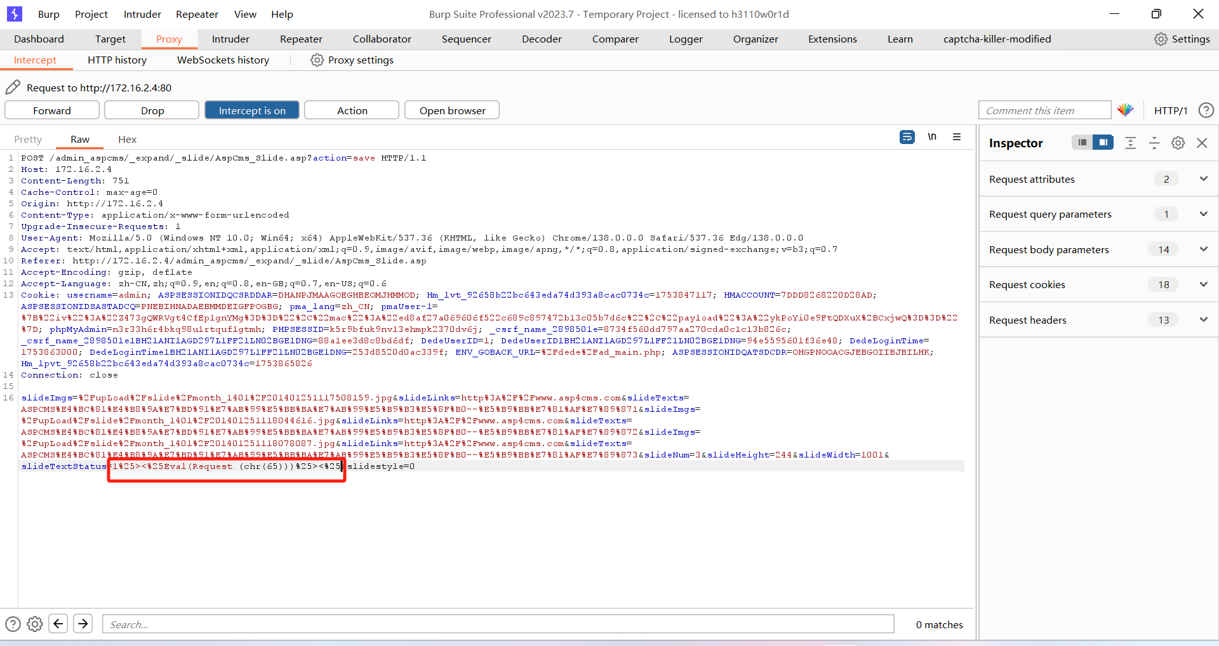Open the Intruder menu in menu bar
The image size is (1219, 646).
coord(142,14)
